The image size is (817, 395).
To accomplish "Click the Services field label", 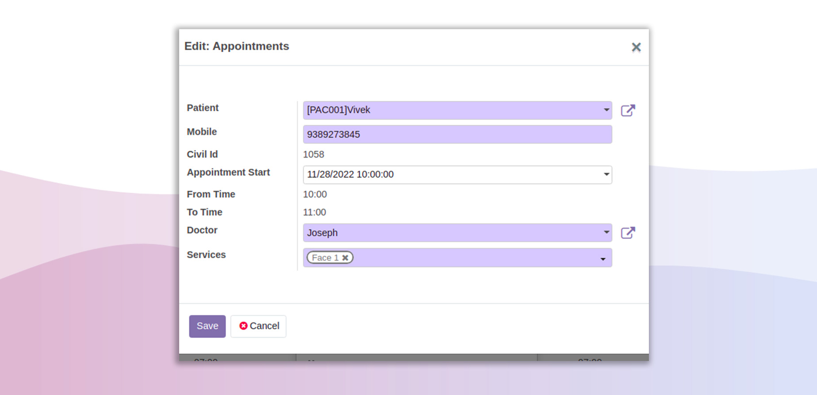I will click(206, 255).
